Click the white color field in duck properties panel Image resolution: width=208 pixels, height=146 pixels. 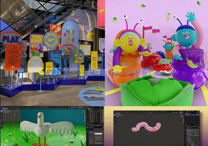(x=99, y=134)
